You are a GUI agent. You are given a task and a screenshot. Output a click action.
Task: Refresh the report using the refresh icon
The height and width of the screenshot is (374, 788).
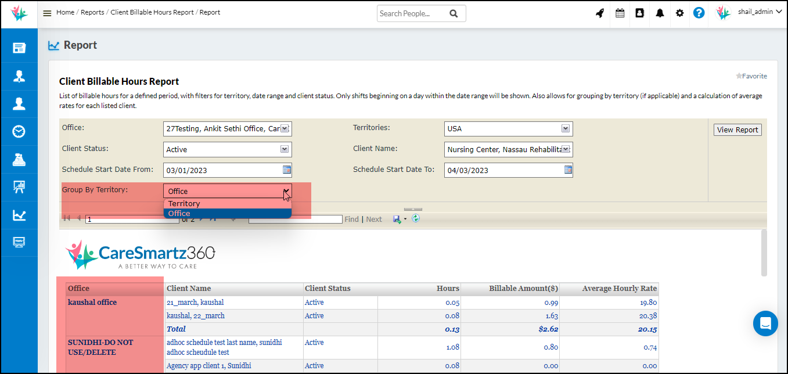coord(416,218)
